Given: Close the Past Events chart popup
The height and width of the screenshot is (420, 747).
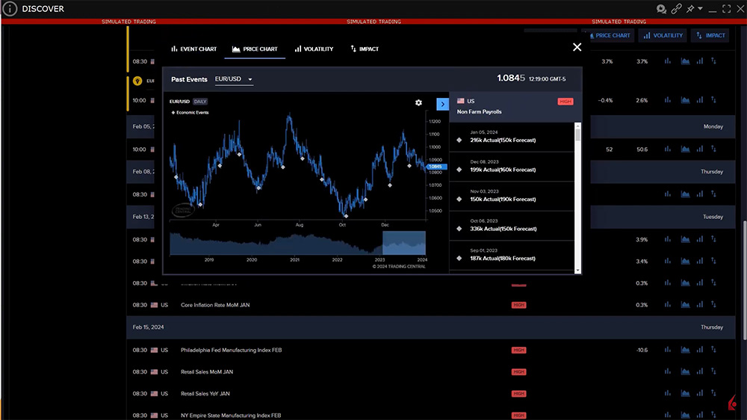Looking at the screenshot, I should click(577, 47).
